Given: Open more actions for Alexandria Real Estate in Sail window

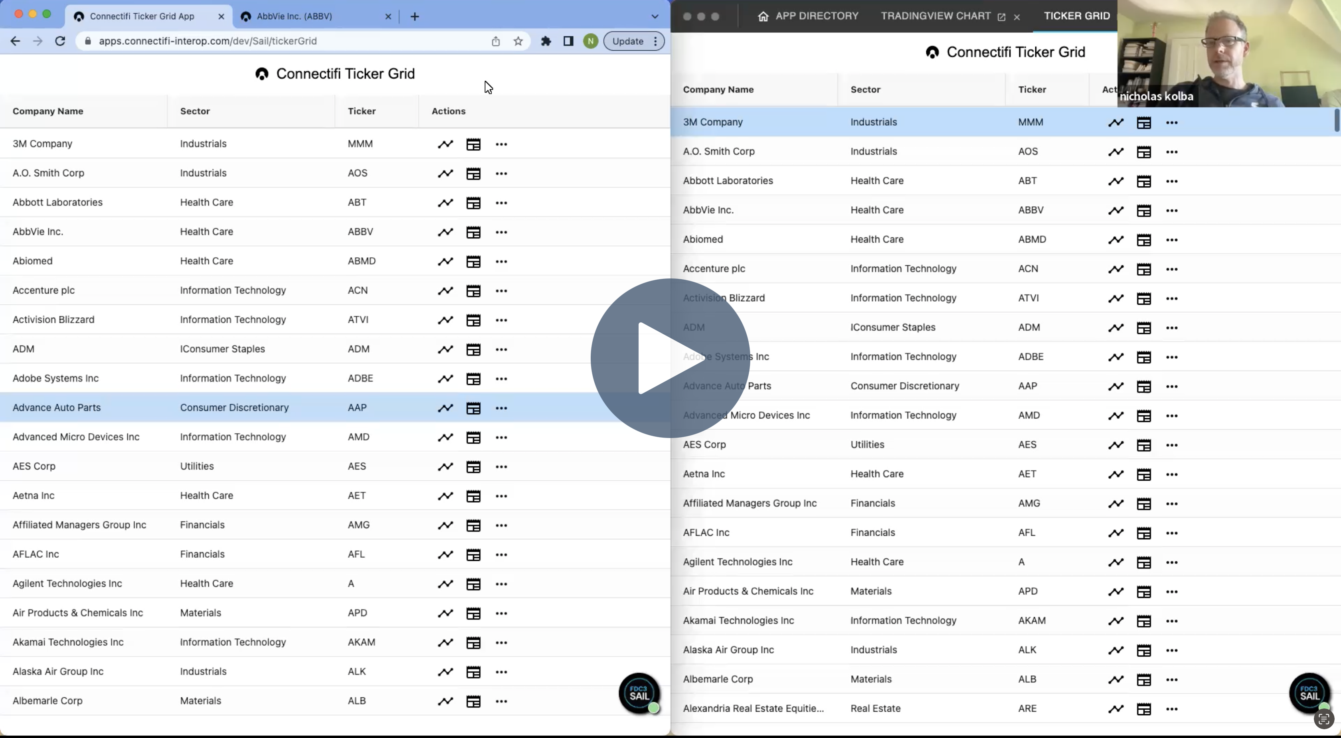Looking at the screenshot, I should [1172, 709].
